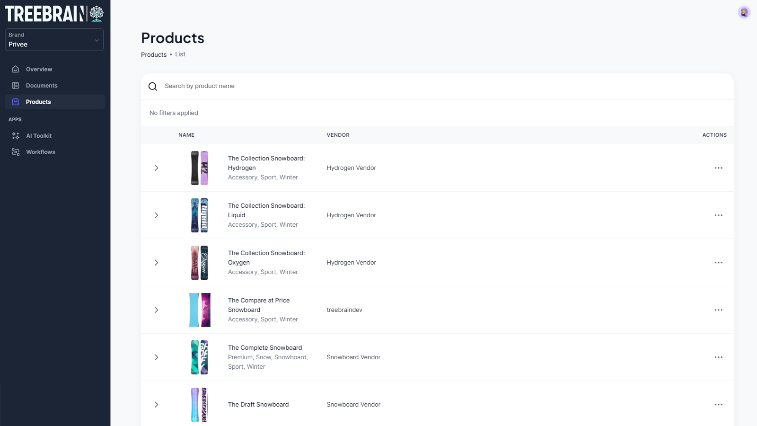Screen dimensions: 757x426
Task: Click the Overview home icon
Action: (16, 69)
